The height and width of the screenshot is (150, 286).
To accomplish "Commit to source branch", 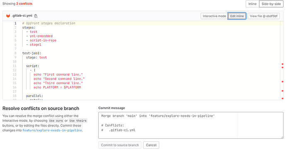I will tap(120, 145).
